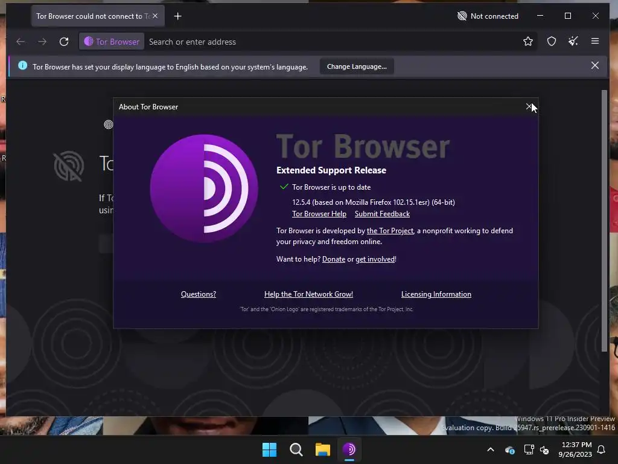Bookmark this page with the star icon
Viewport: 618px width, 464px height.
pyautogui.click(x=527, y=42)
